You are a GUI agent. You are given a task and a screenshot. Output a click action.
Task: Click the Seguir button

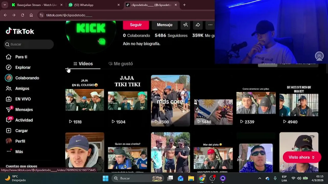tap(136, 25)
